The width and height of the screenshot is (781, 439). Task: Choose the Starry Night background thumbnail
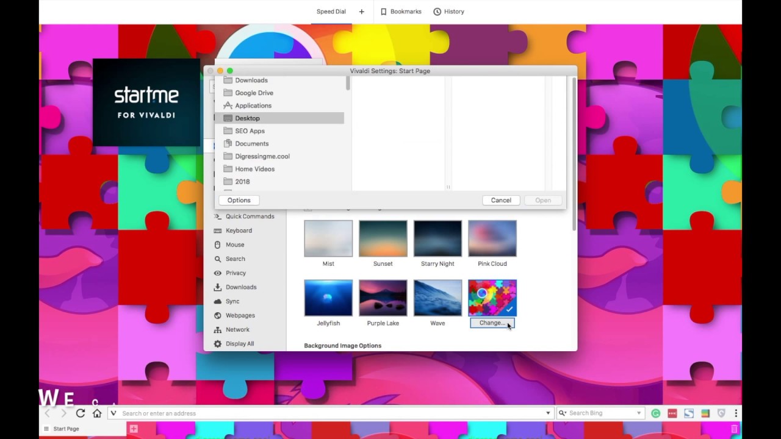[437, 238]
